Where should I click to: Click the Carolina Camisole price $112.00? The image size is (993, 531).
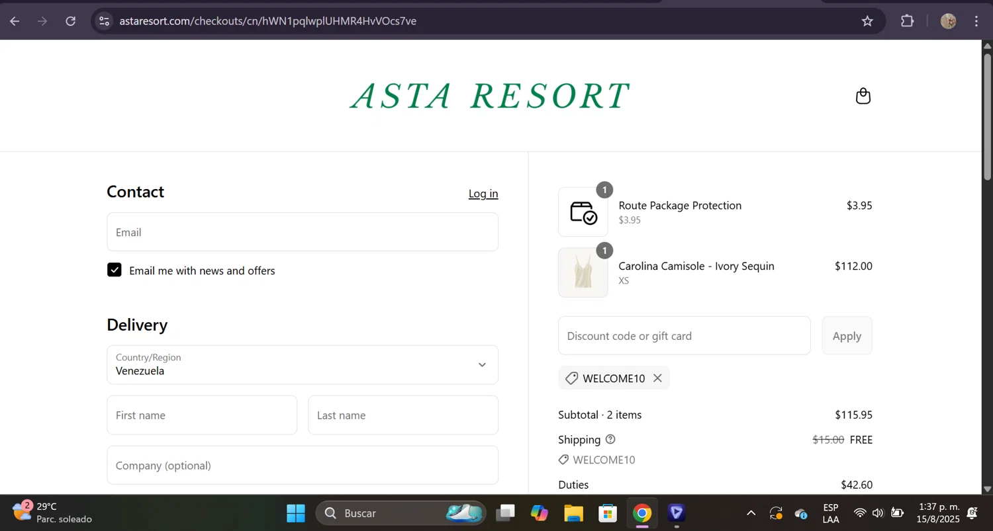(853, 266)
